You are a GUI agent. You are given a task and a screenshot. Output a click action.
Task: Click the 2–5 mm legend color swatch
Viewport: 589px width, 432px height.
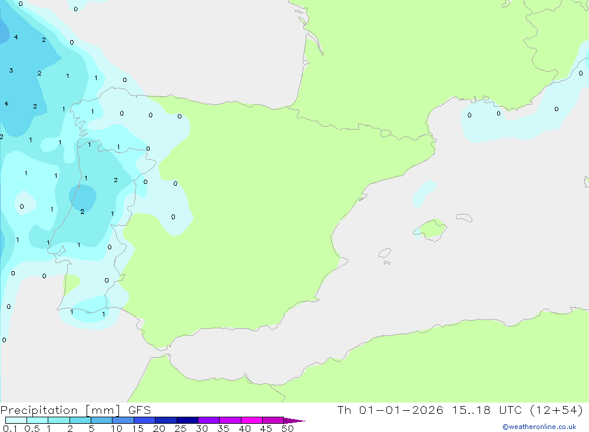[80, 420]
